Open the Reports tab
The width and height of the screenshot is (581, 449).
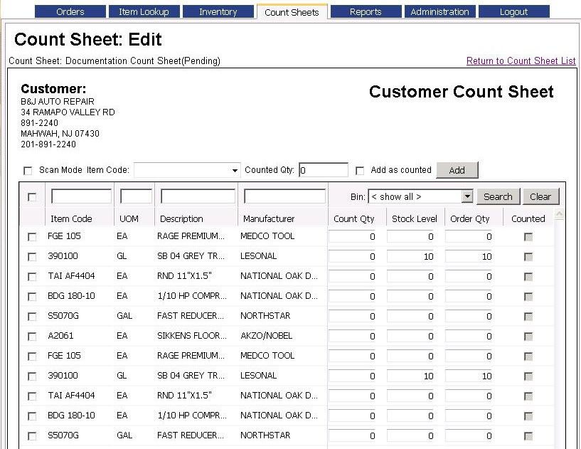point(366,11)
